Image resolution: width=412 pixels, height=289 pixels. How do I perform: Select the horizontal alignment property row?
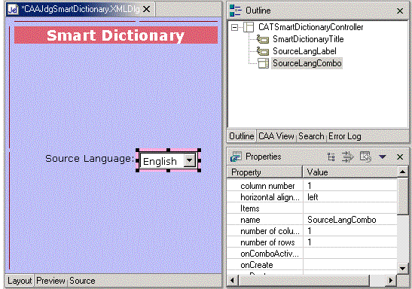pos(312,197)
